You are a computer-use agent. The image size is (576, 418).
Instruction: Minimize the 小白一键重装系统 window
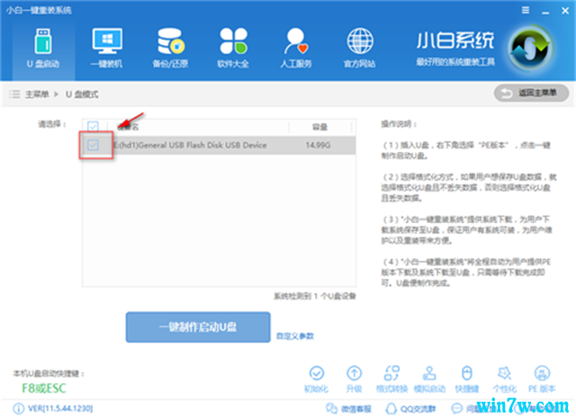click(x=545, y=12)
